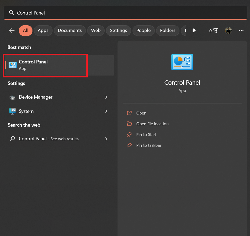Image resolution: width=250 pixels, height=236 pixels.
Task: Click Pin to Start
Action: click(x=146, y=135)
